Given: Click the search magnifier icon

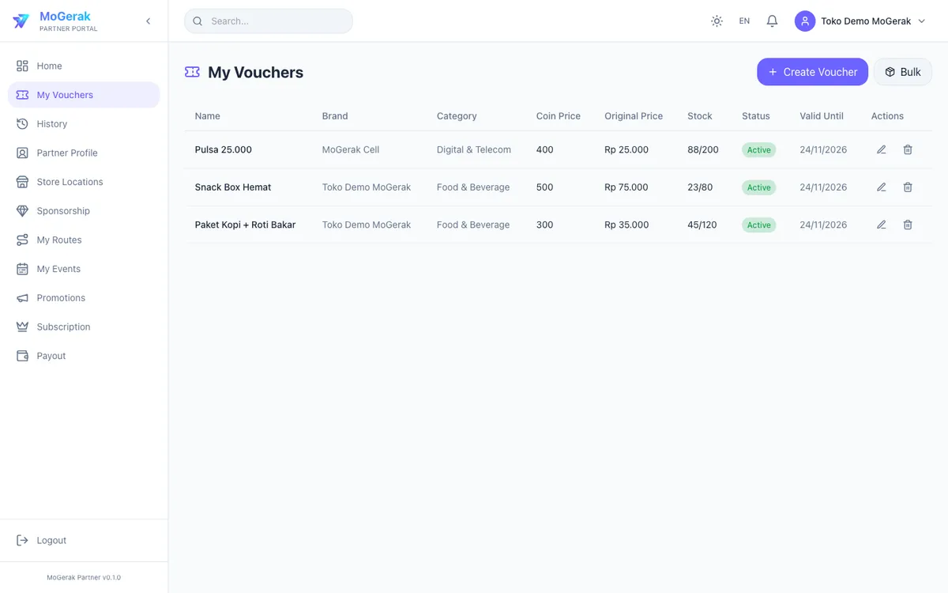Looking at the screenshot, I should [197, 21].
